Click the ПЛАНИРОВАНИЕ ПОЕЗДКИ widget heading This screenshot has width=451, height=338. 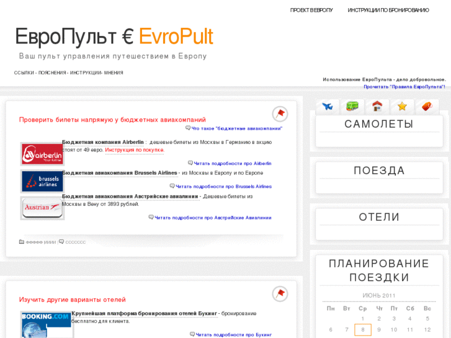379,270
